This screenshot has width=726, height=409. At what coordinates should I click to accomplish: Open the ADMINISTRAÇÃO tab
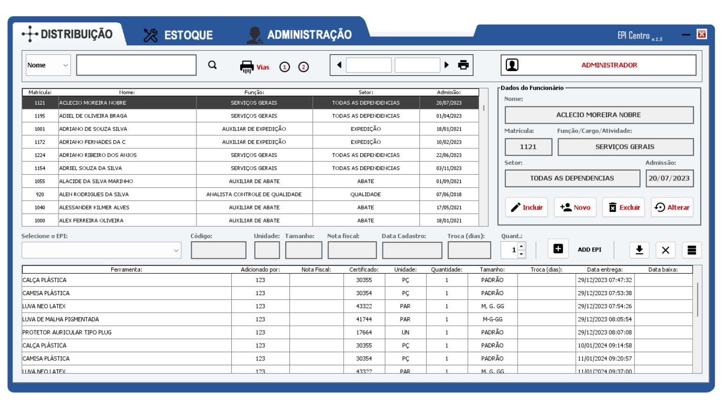coord(300,35)
